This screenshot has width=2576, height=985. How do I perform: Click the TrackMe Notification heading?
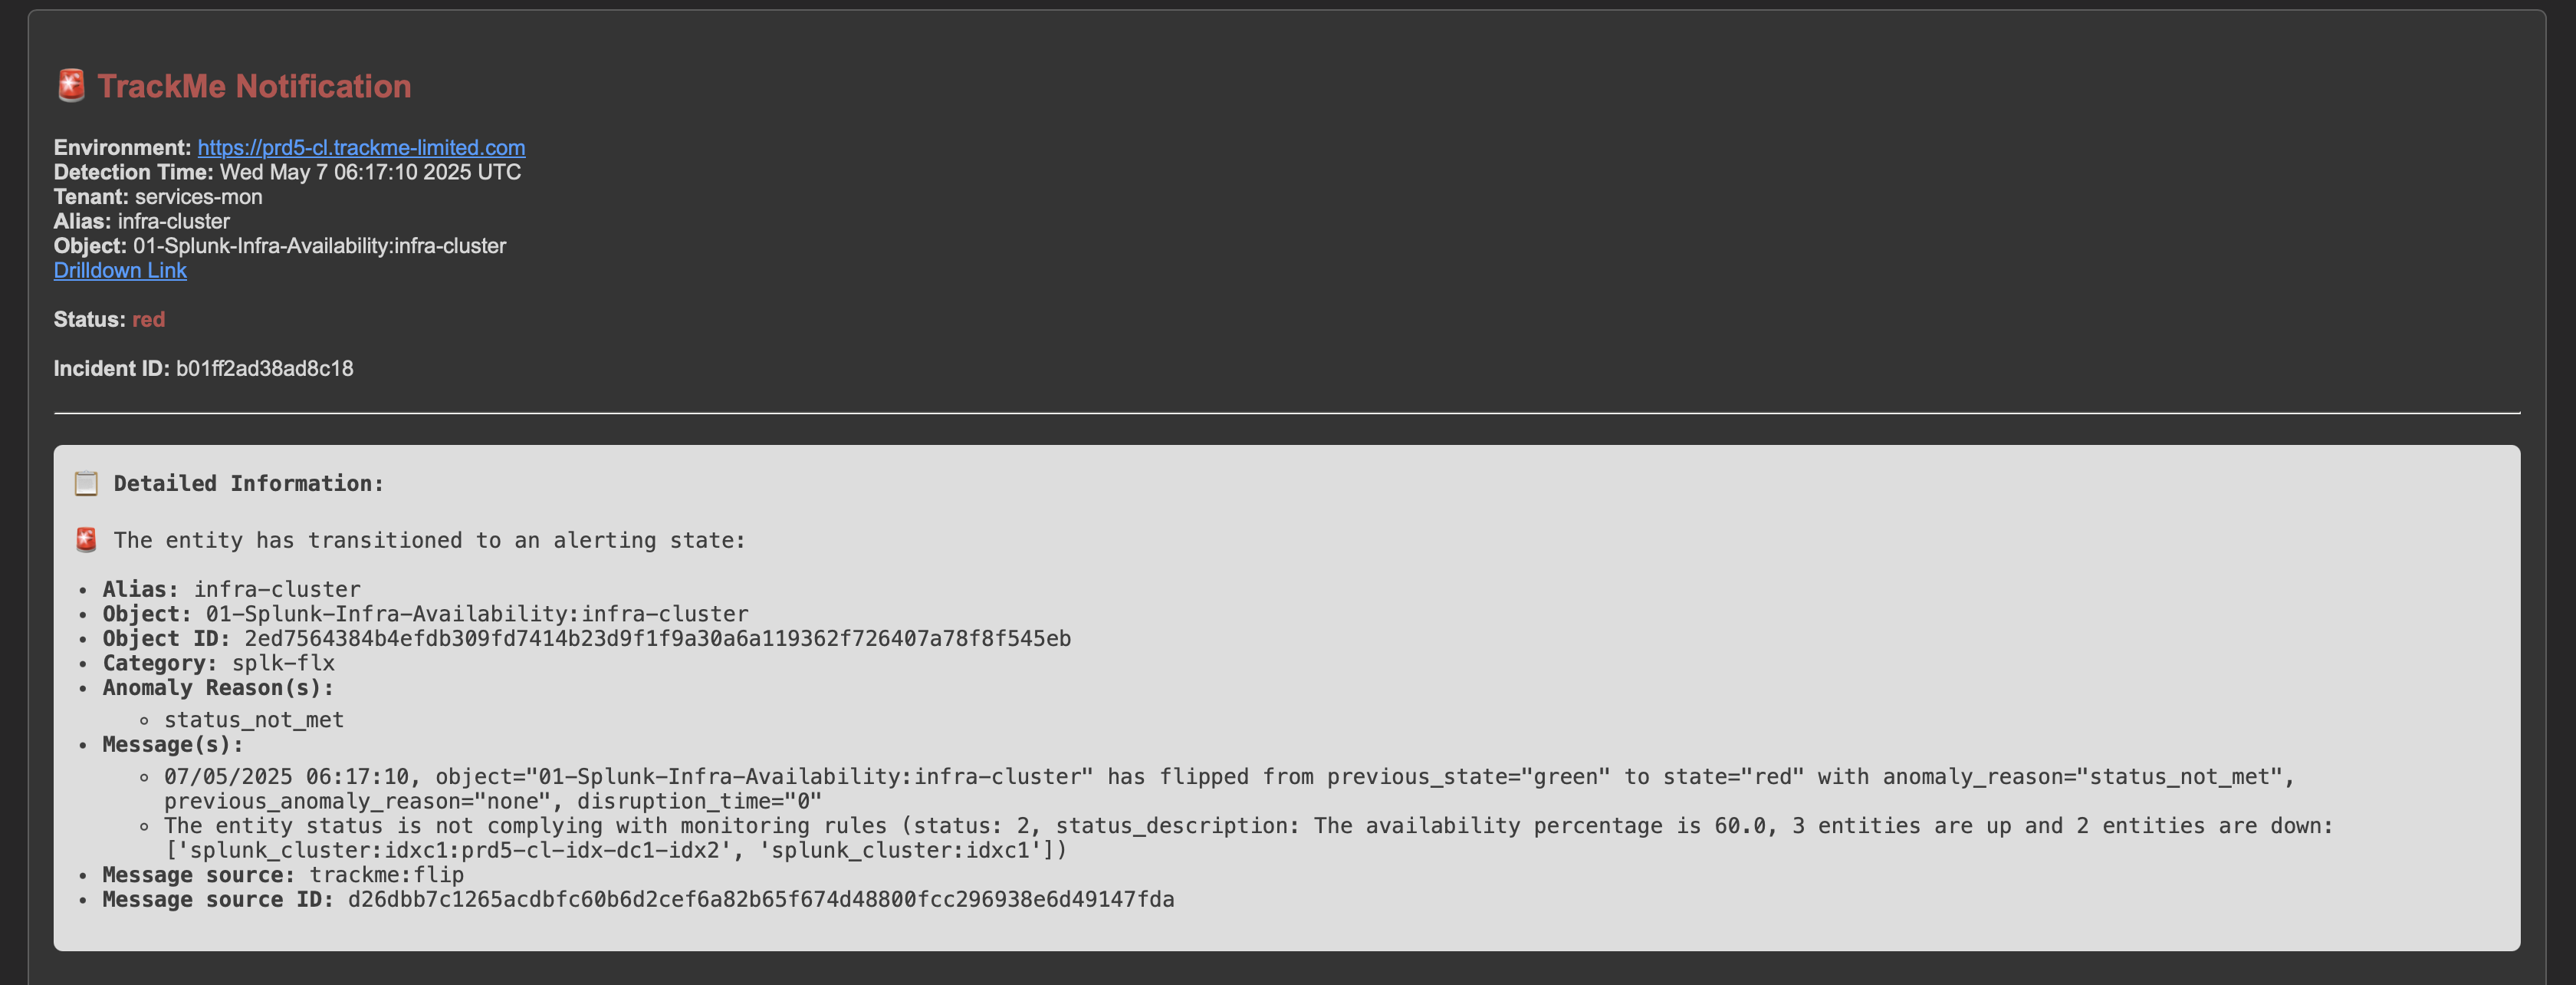(x=254, y=86)
